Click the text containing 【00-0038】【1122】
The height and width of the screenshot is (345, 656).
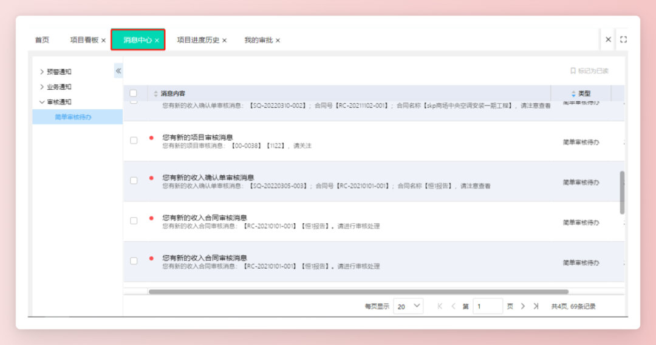[237, 146]
